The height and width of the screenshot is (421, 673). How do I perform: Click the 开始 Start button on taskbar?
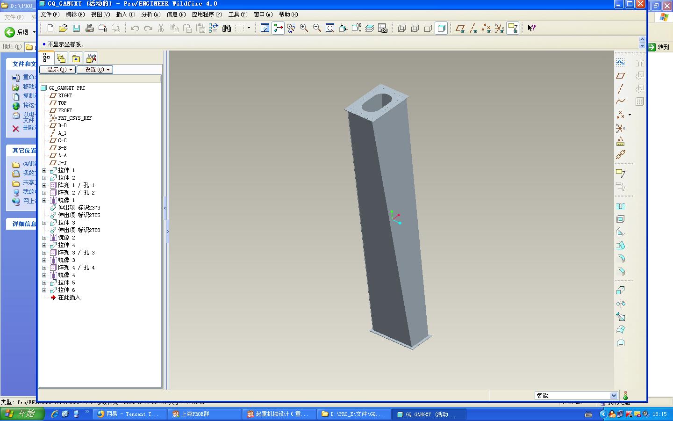tap(22, 414)
